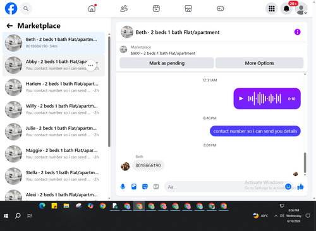Click the voice clip microphone icon
The height and width of the screenshot is (231, 316).
pos(123,187)
